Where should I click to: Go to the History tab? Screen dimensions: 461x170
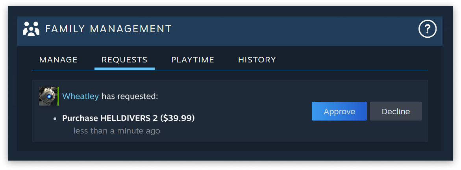(257, 60)
